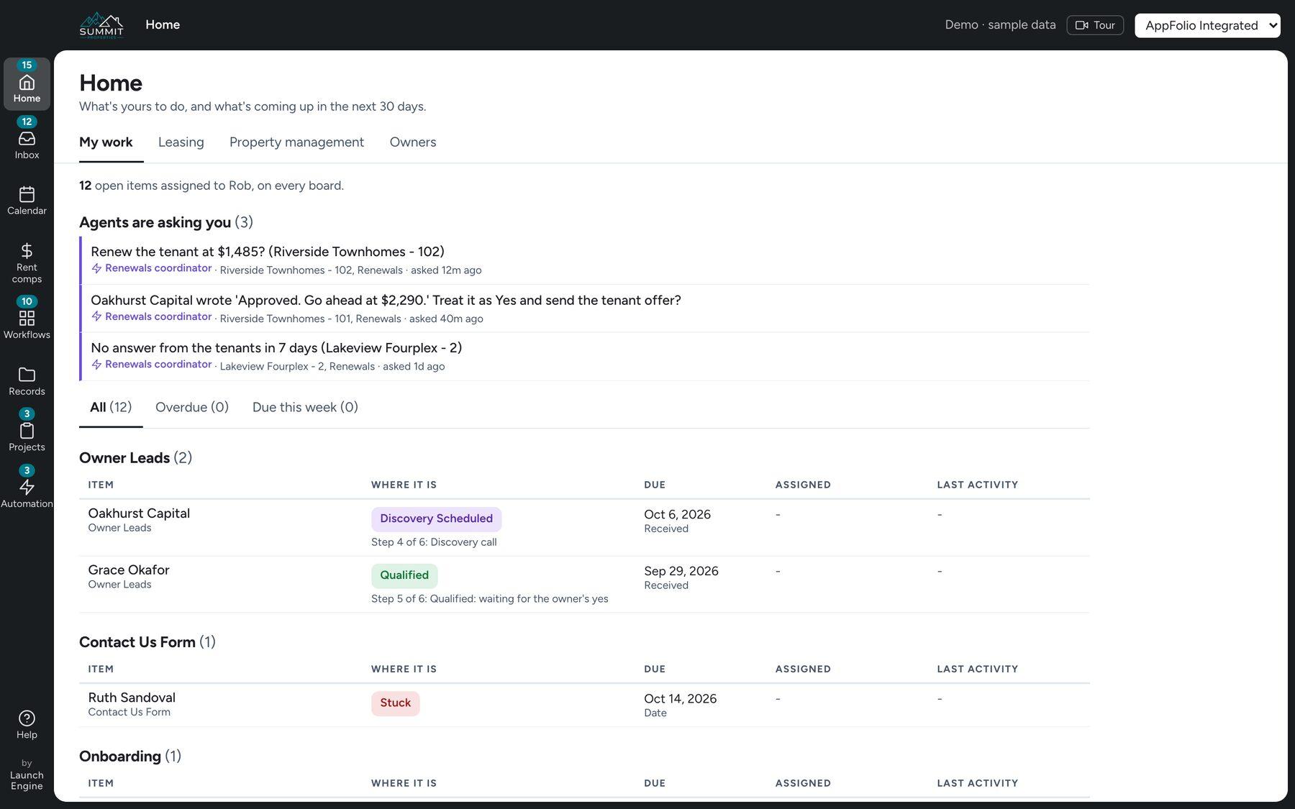Click the Summit Properties logo

101,25
